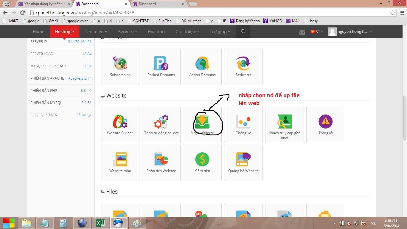
Task: Open the Kiếm tiền tool
Action: click(202, 163)
